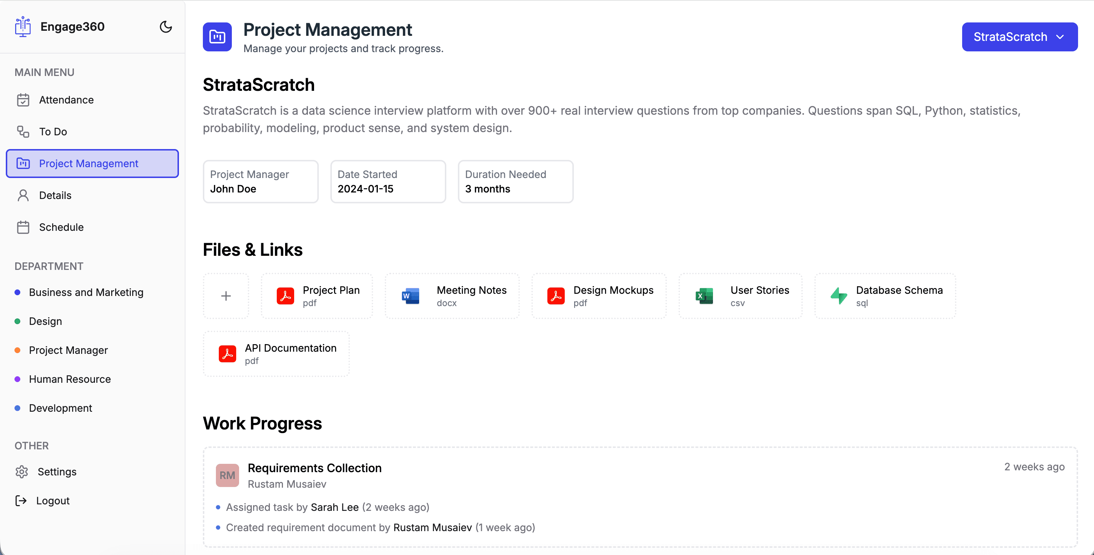The image size is (1094, 555).
Task: Open the API Documentation pdf file
Action: pyautogui.click(x=276, y=353)
